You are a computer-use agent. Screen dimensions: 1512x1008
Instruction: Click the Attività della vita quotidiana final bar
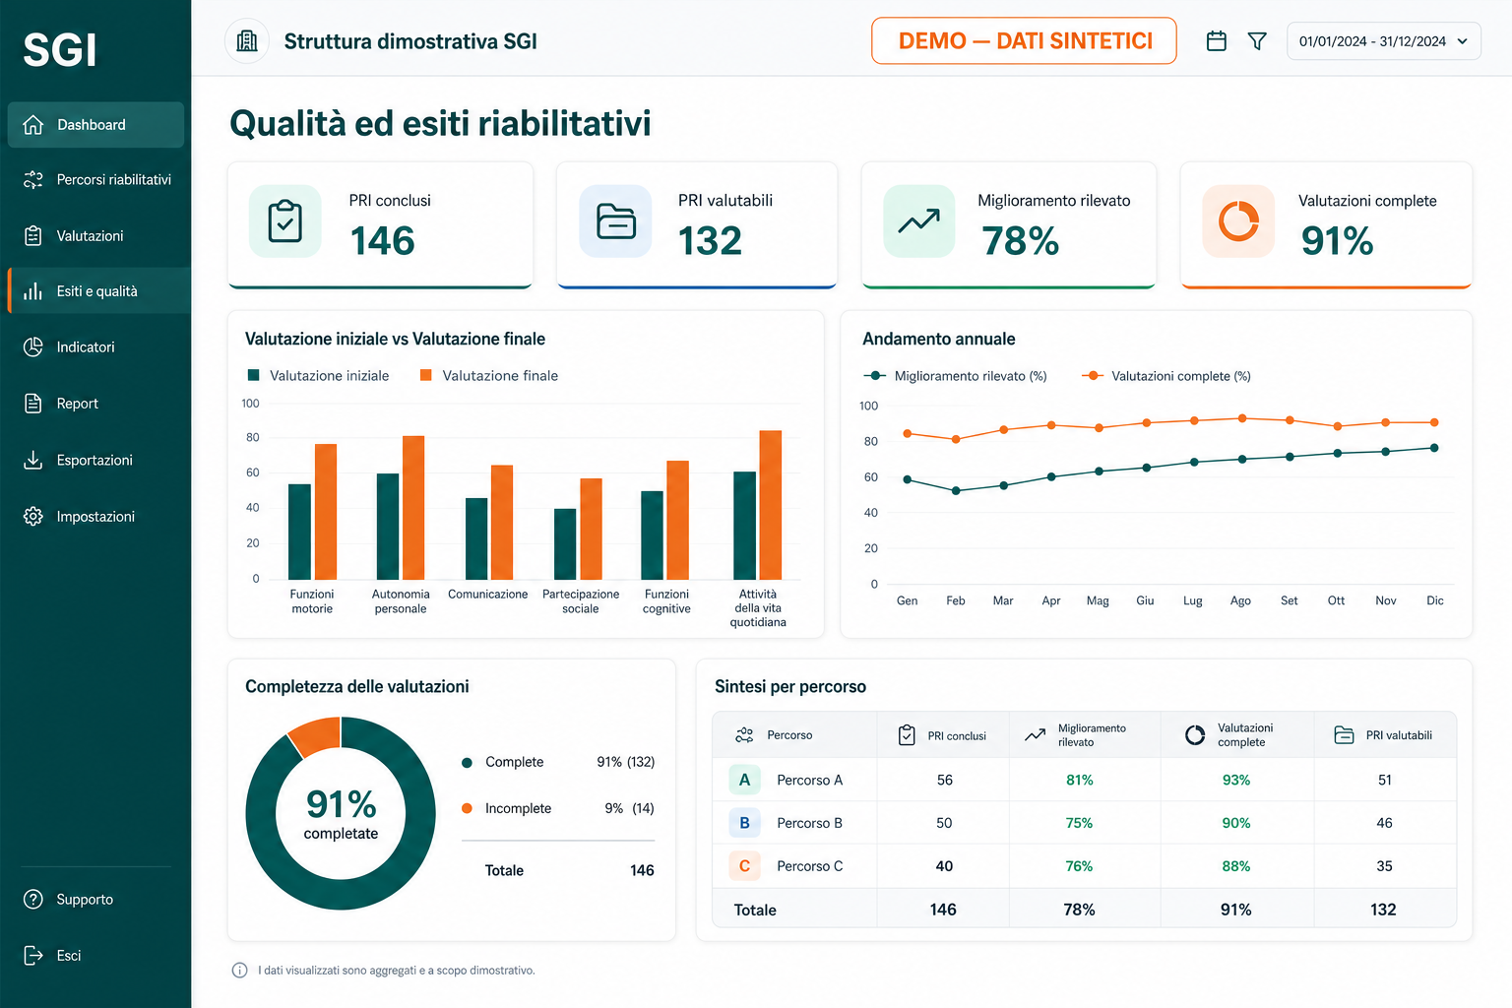(771, 505)
